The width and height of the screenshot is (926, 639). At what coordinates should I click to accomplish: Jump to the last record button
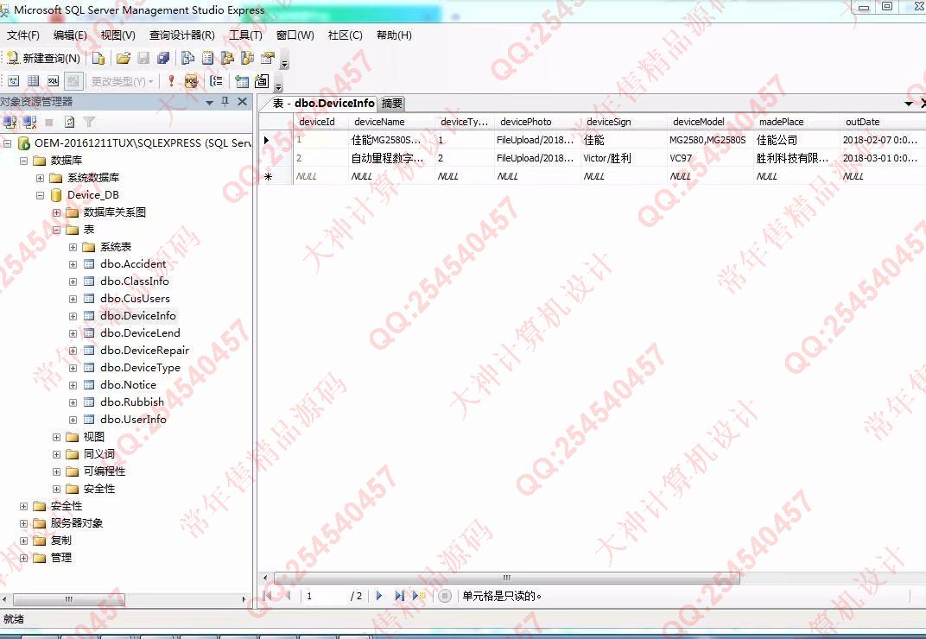pos(399,596)
